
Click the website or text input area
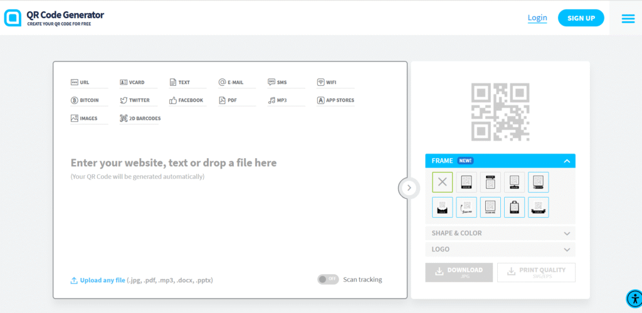[x=174, y=163]
